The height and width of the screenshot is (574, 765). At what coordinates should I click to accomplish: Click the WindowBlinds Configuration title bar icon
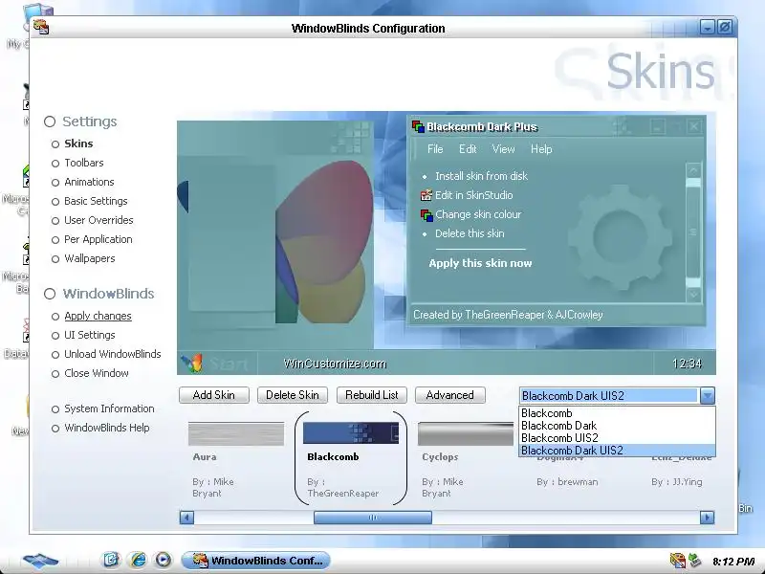click(x=41, y=27)
